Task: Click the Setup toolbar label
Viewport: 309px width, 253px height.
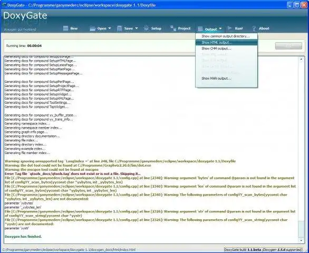Action: click(156, 28)
